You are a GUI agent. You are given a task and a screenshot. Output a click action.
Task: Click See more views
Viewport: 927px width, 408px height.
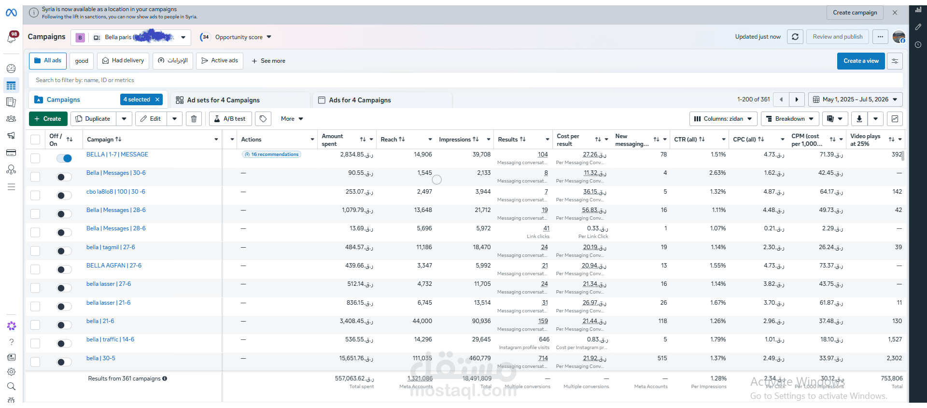(x=268, y=61)
